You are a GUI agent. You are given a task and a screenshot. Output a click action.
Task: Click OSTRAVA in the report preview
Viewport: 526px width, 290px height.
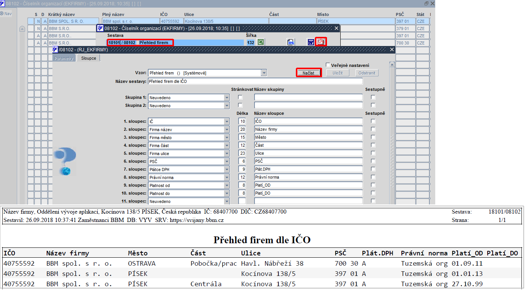tap(142, 263)
